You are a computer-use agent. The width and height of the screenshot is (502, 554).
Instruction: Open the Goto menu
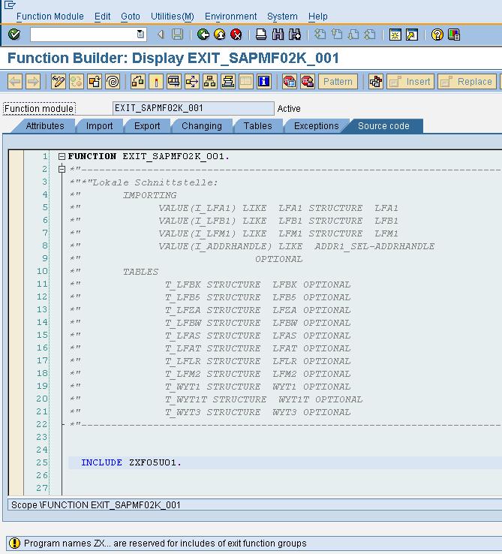(131, 17)
